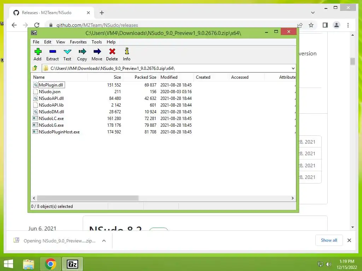Open Chrome three-dot menu

[x=348, y=25]
